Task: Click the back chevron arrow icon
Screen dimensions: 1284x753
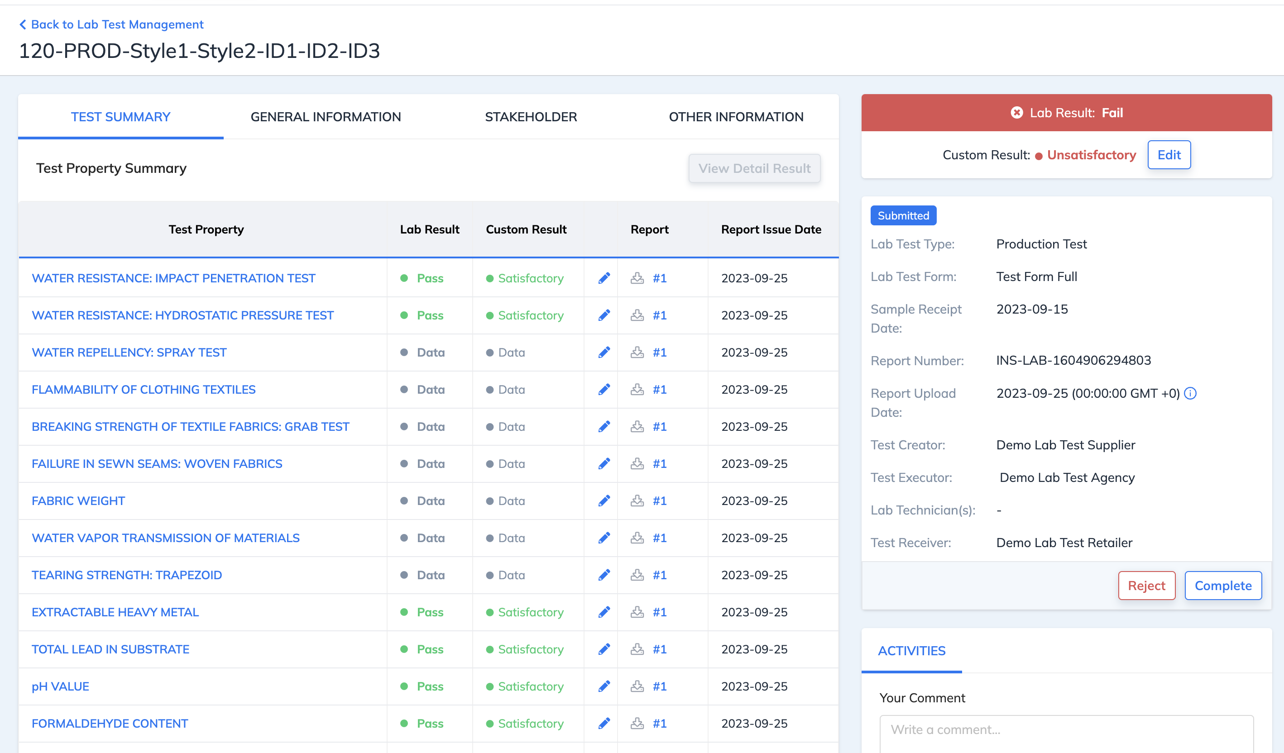Action: (x=23, y=24)
